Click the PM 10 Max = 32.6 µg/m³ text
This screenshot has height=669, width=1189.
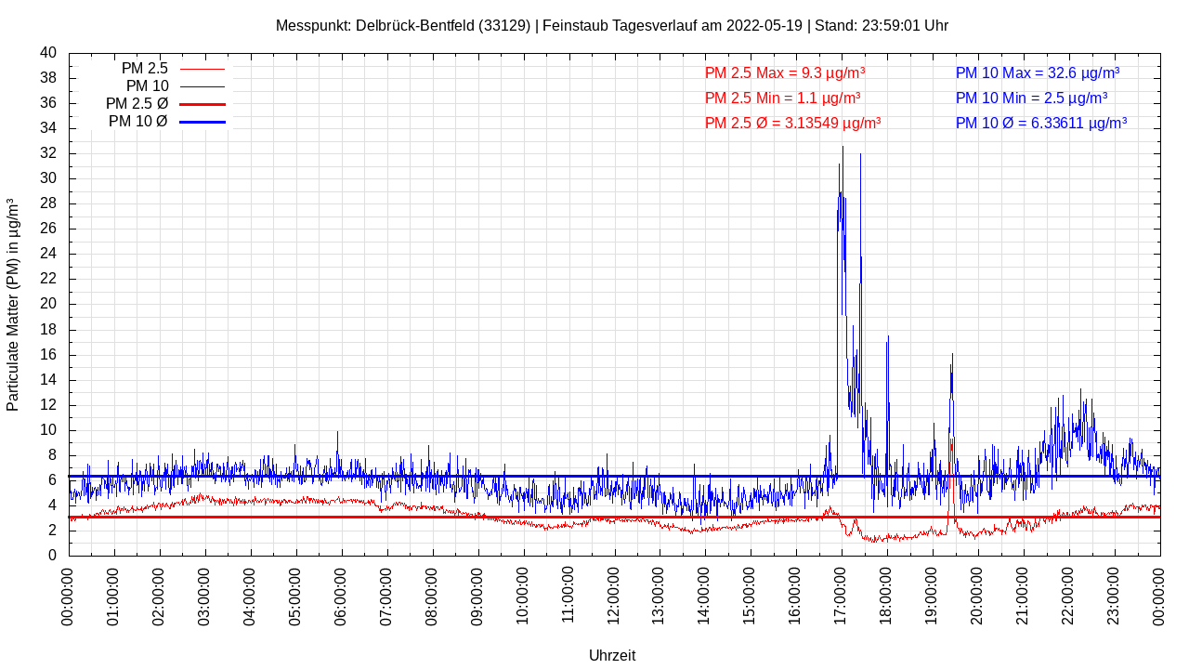tap(1037, 72)
